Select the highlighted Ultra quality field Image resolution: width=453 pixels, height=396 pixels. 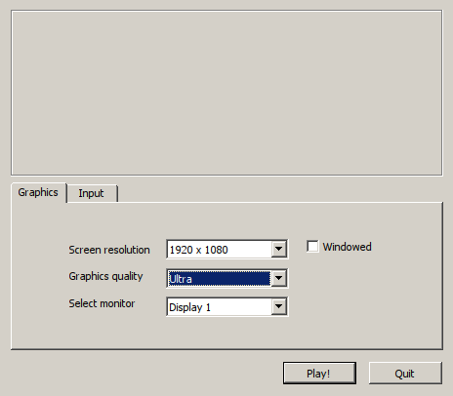pos(220,279)
